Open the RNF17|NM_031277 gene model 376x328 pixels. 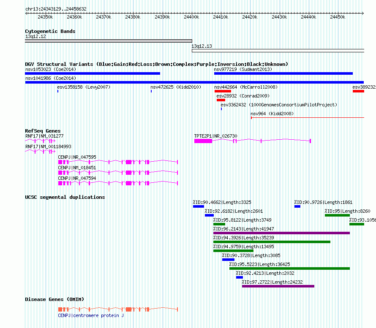40,141
